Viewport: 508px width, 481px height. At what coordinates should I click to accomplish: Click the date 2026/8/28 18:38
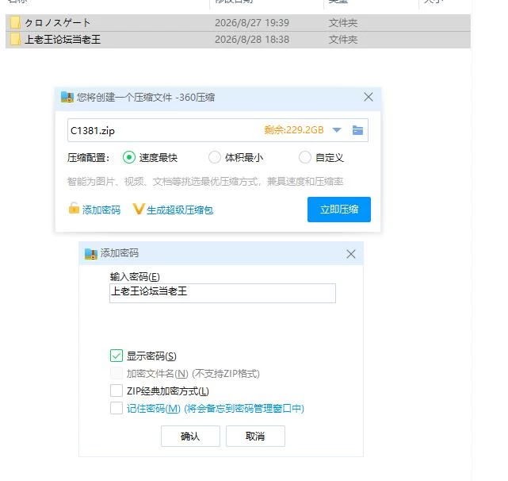(252, 39)
